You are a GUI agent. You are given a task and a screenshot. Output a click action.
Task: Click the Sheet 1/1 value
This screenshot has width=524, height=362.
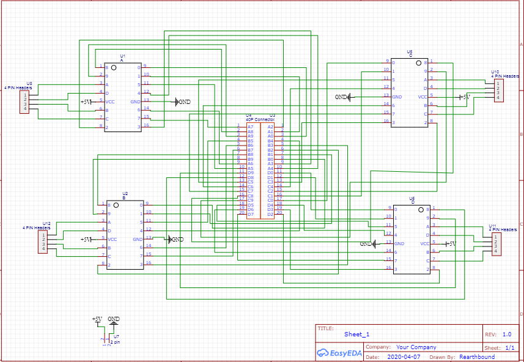point(510,347)
